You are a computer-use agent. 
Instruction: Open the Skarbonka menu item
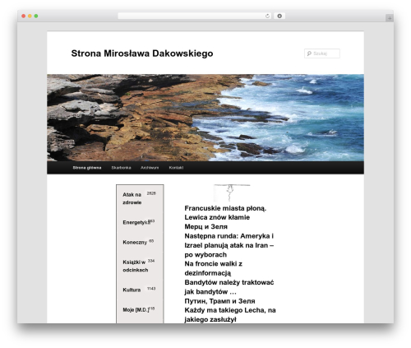pos(121,168)
